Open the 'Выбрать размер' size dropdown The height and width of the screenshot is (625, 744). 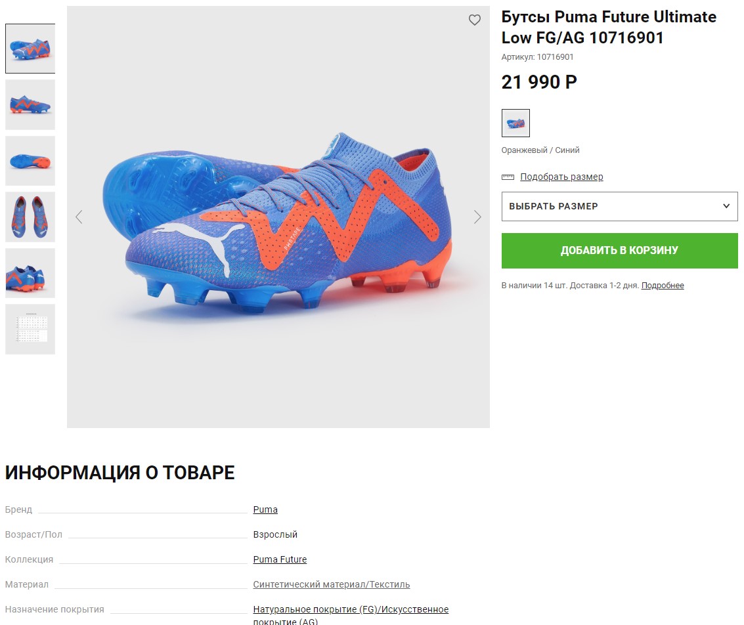click(x=619, y=206)
